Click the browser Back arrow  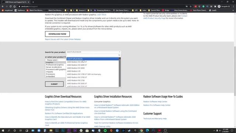pos(3,7)
